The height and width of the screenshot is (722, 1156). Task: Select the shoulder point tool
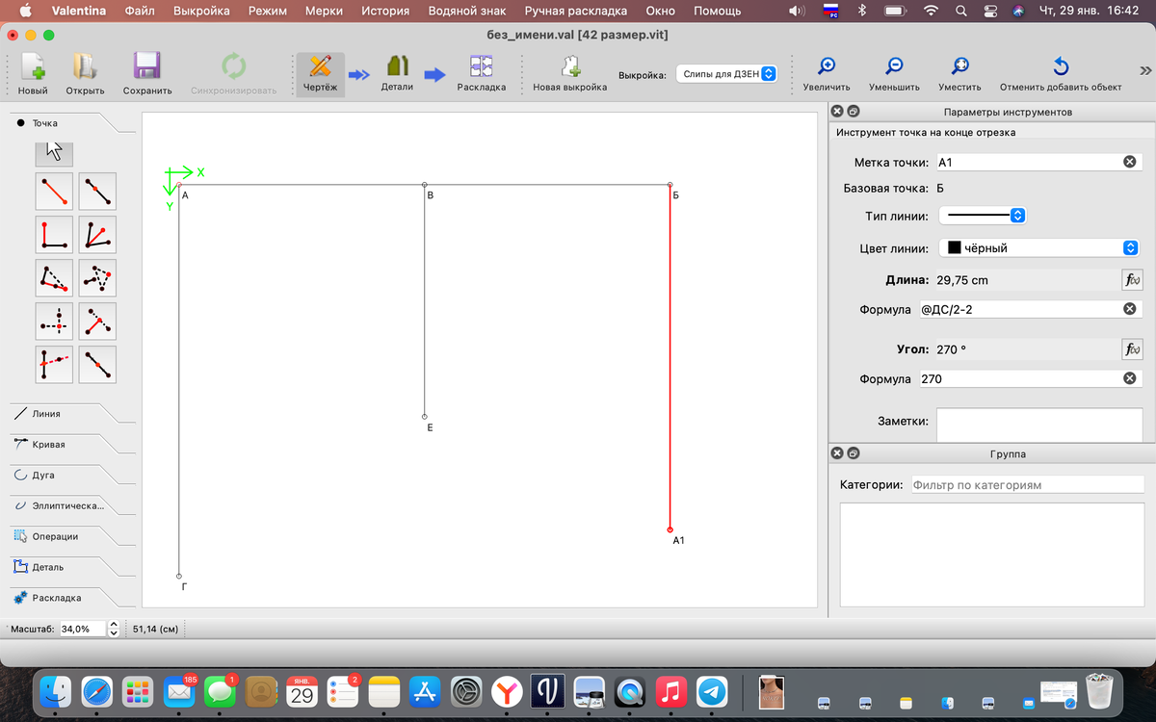(54, 278)
